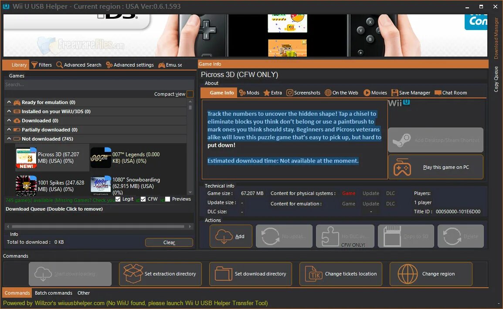This screenshot has width=503, height=309.
Task: Open the Download Manager side panel
Action: [496, 38]
